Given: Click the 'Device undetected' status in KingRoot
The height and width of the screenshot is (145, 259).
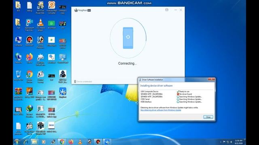Looking at the screenshot, I should coord(83,81).
